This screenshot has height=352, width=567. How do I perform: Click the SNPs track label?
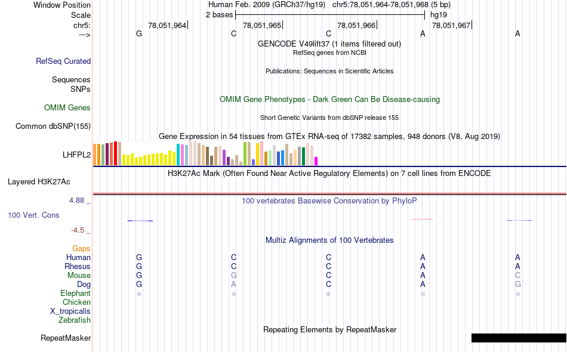point(81,89)
